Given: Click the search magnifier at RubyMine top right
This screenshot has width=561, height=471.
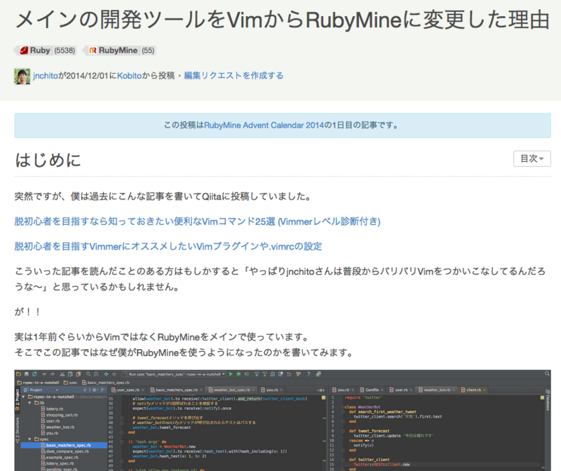Looking at the screenshot, I should click(x=547, y=374).
